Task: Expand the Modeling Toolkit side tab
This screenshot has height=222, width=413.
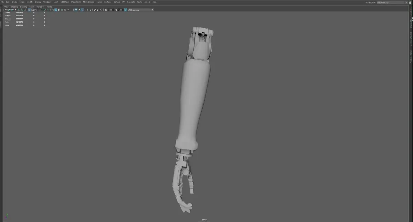Action: pyautogui.click(x=411, y=39)
